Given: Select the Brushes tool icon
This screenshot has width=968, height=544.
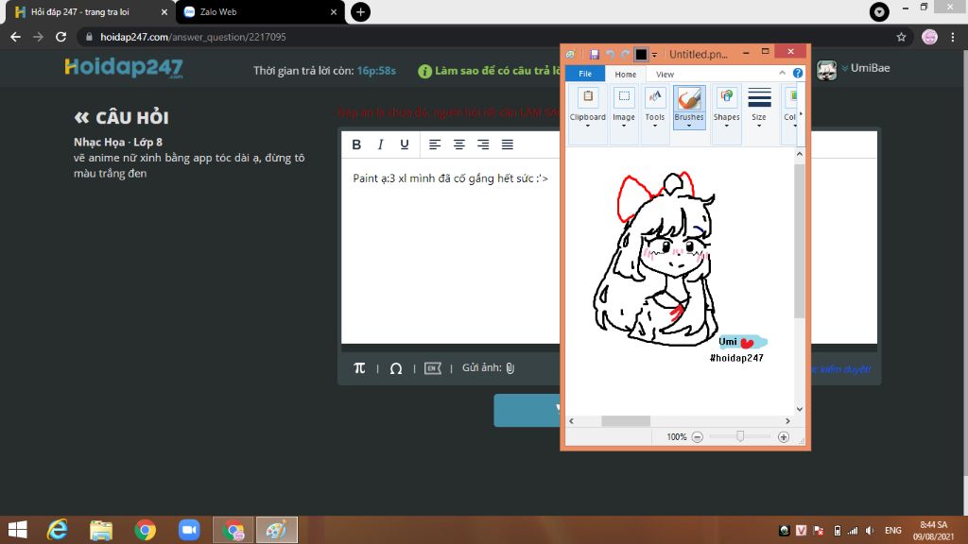Looking at the screenshot, I should click(x=689, y=98).
